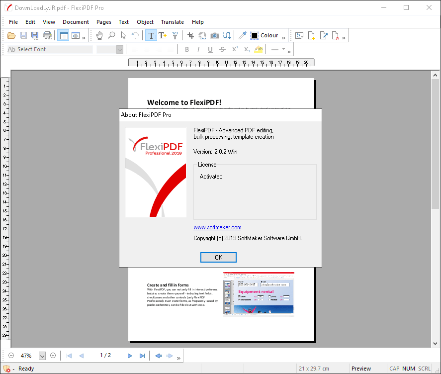Screen dimensions: 441x374
Task: Toggle Superscript formatting
Action: (235, 49)
